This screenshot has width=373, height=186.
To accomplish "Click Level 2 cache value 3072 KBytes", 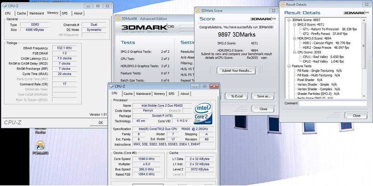I will [x=199, y=169].
